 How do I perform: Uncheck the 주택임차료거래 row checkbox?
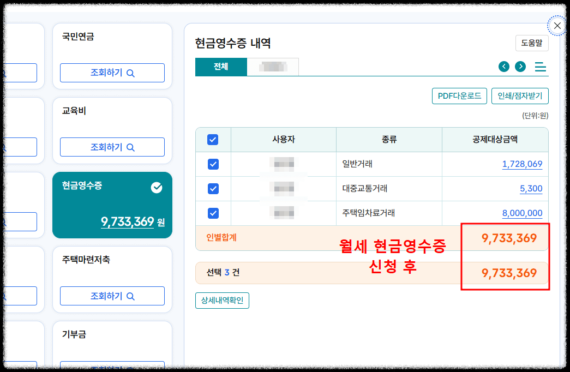point(213,213)
